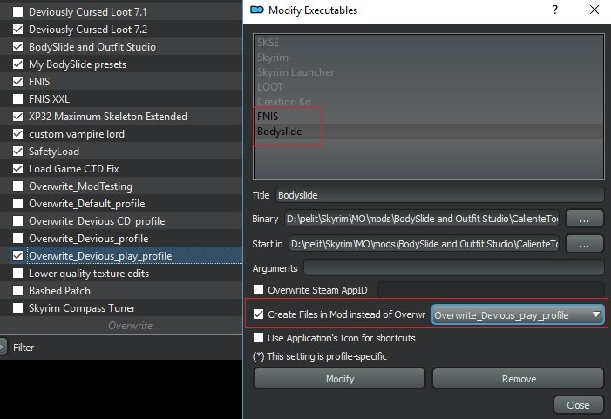Click the Binary path field
The height and width of the screenshot is (419, 611).
[x=422, y=219]
